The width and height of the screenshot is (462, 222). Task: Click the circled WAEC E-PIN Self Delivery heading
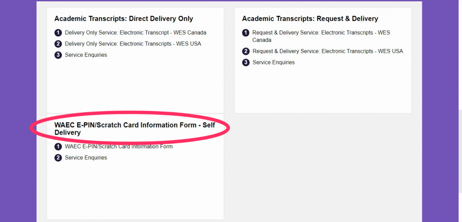tap(134, 129)
